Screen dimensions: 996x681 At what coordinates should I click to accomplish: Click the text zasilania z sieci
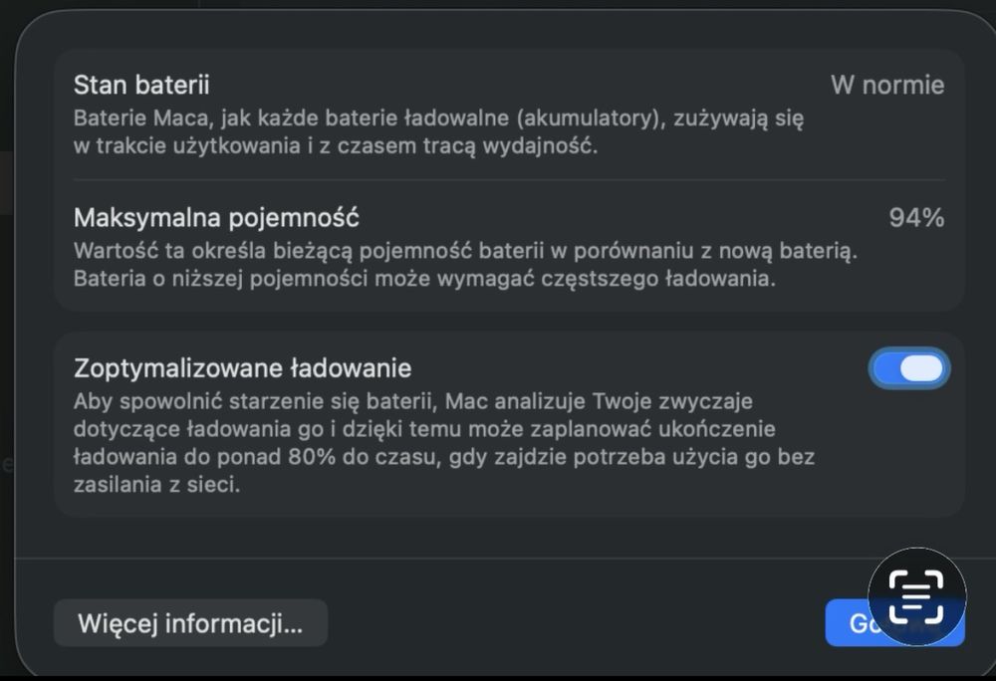point(157,486)
